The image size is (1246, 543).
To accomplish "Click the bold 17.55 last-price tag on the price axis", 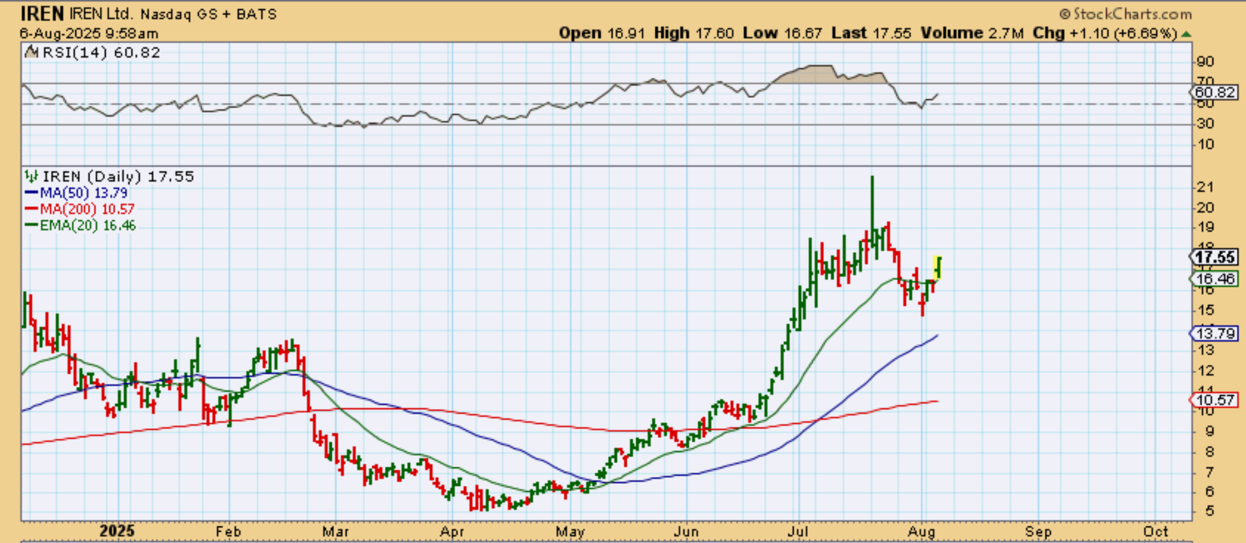I will coord(1214,257).
